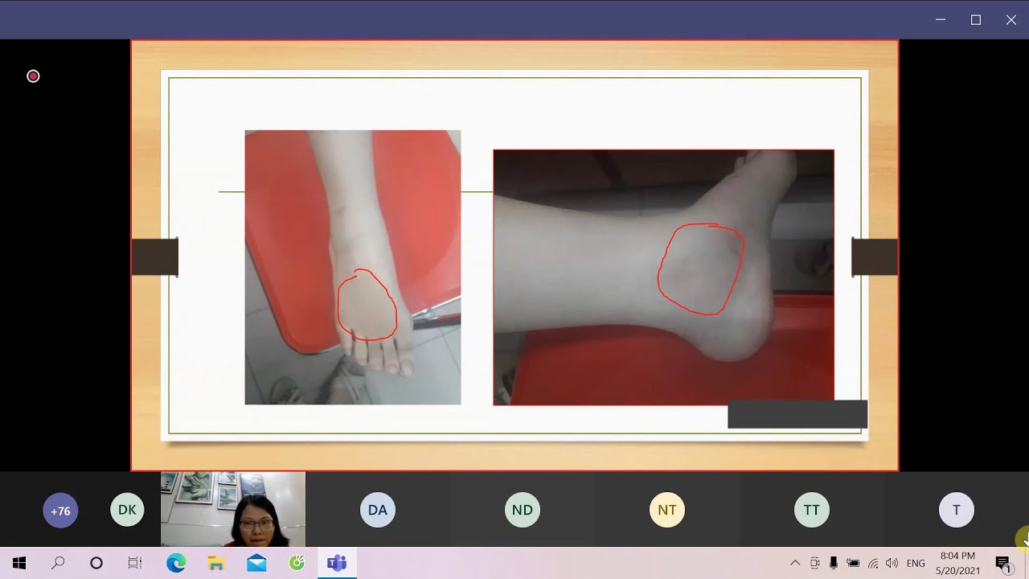Open the Windows Start menu

coord(19,563)
